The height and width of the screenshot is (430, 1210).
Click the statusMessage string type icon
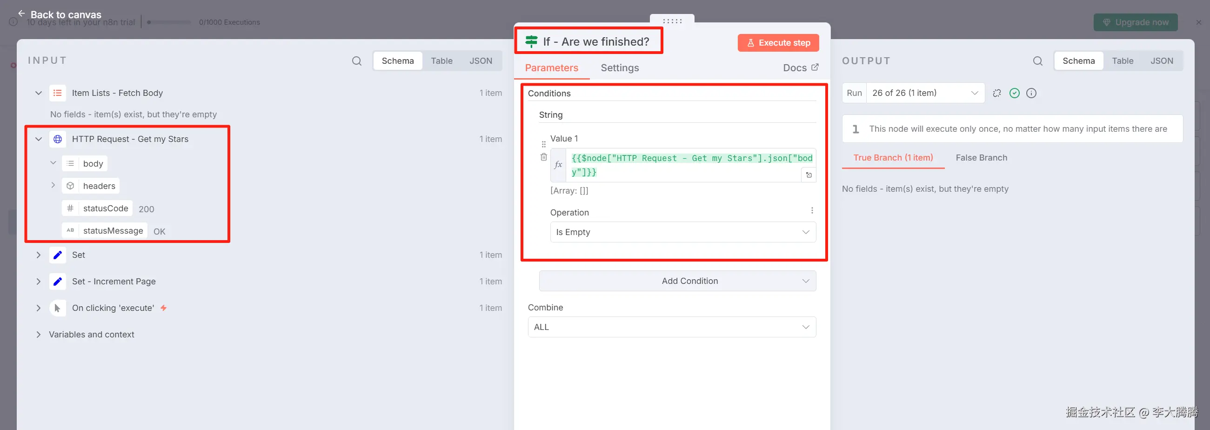pyautogui.click(x=70, y=230)
